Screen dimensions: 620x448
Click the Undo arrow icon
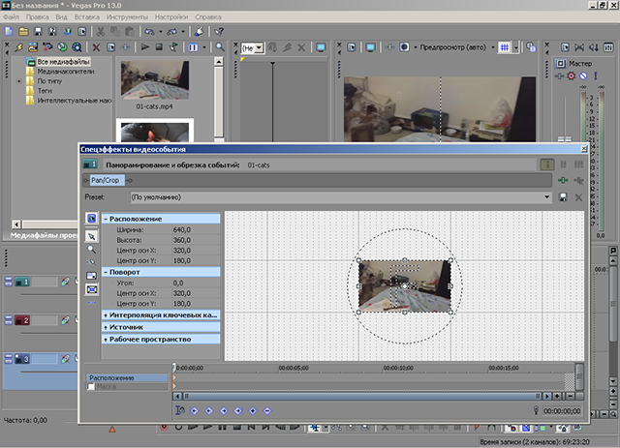tap(149, 31)
